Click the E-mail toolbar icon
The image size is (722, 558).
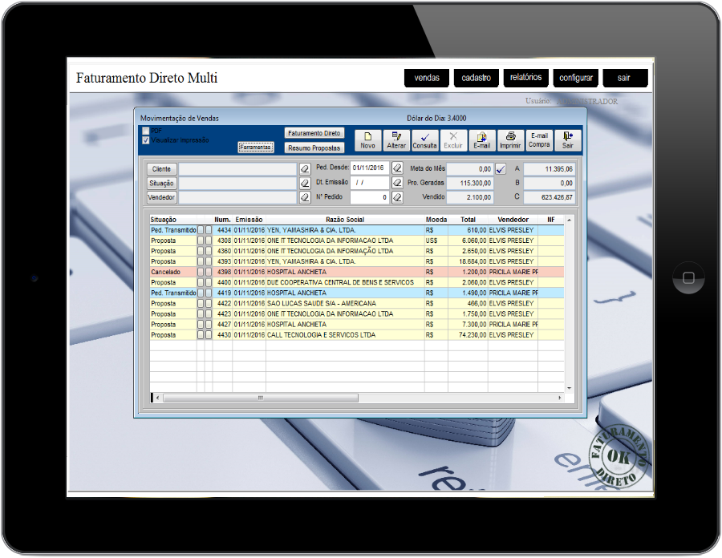point(481,140)
